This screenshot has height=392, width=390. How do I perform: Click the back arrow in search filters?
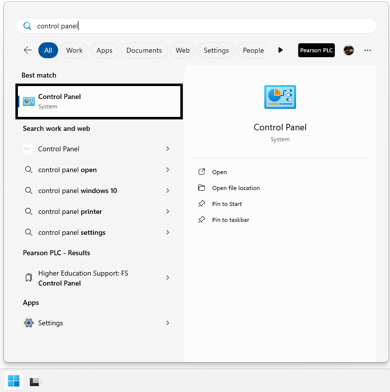coord(28,50)
